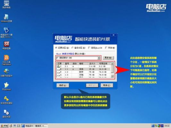The height and width of the screenshot is (128, 171).
Task: Open the 系统密码清除 desktop icon
Action: click(x=6, y=100)
